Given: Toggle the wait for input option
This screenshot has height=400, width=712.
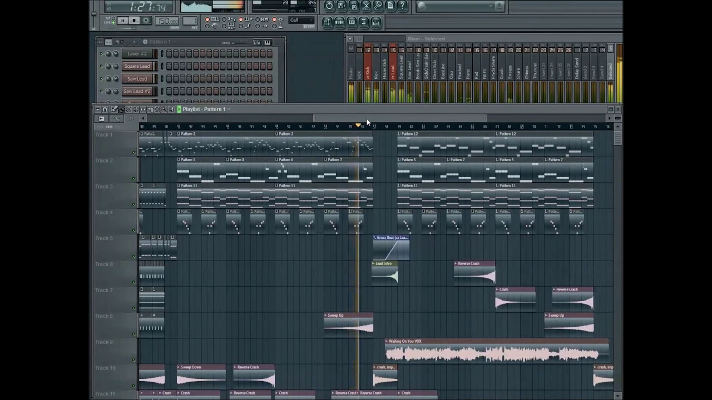Looking at the screenshot, I should pyautogui.click(x=224, y=26).
